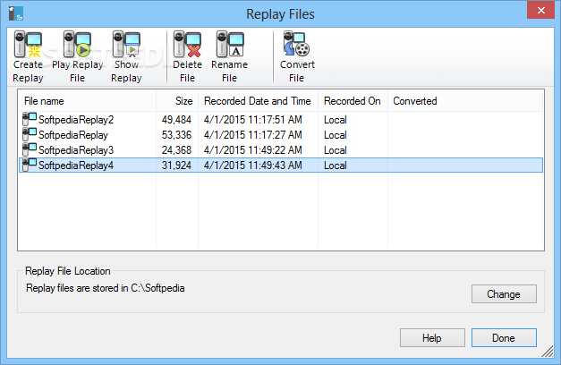Click the Convert File toolbar icon
Viewport: 561px width, 365px height.
click(296, 44)
